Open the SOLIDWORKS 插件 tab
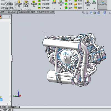 click(x=27, y=12)
